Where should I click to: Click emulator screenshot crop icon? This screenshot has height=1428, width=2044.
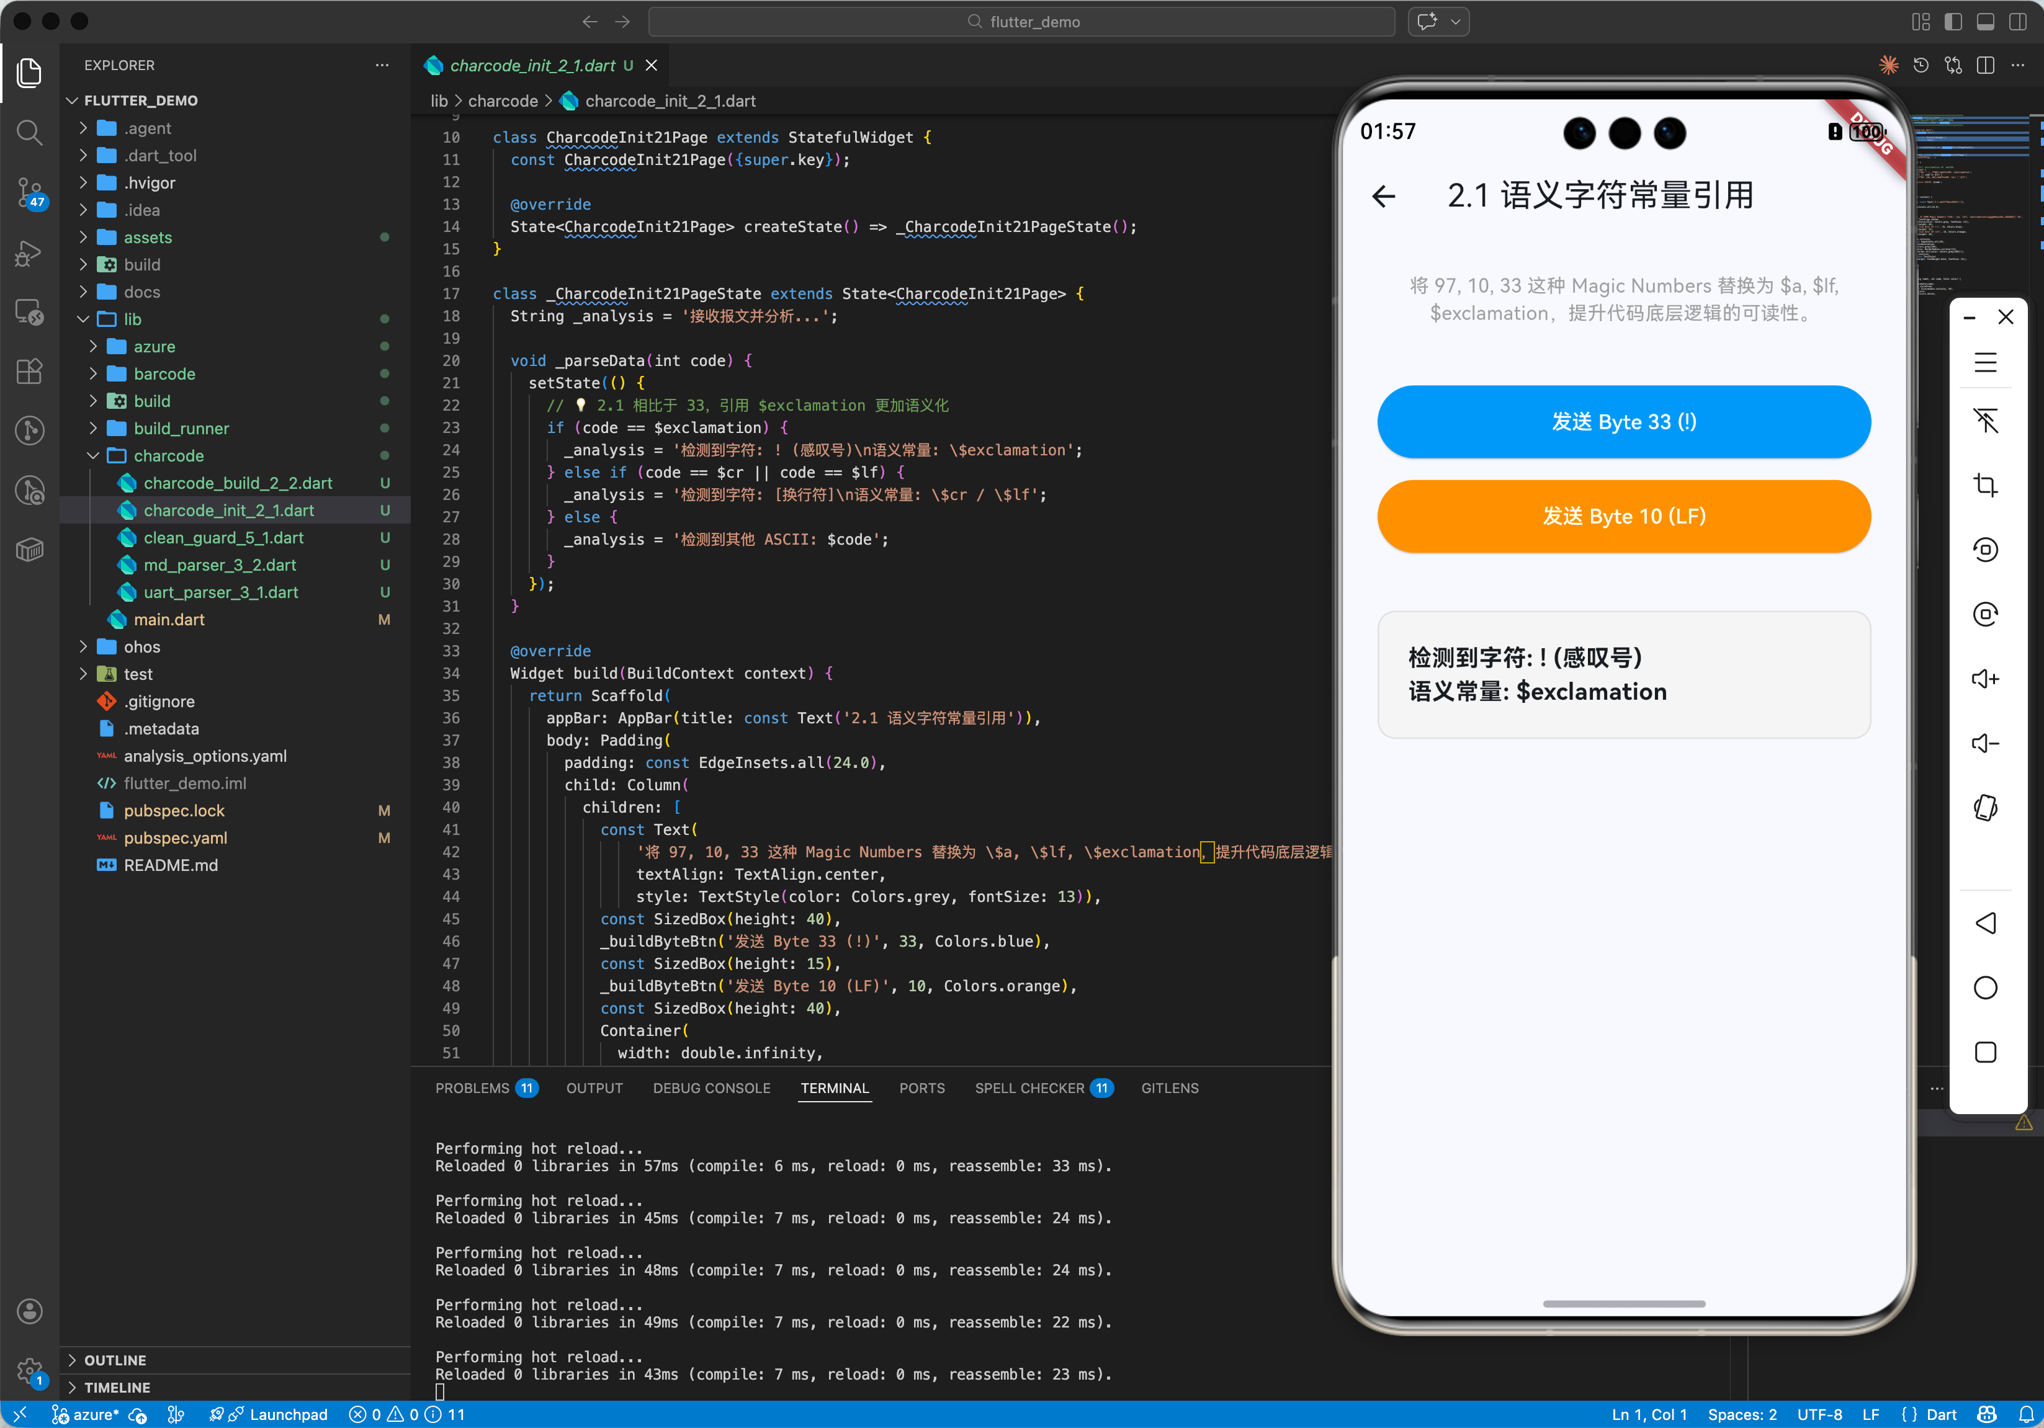coord(1985,486)
